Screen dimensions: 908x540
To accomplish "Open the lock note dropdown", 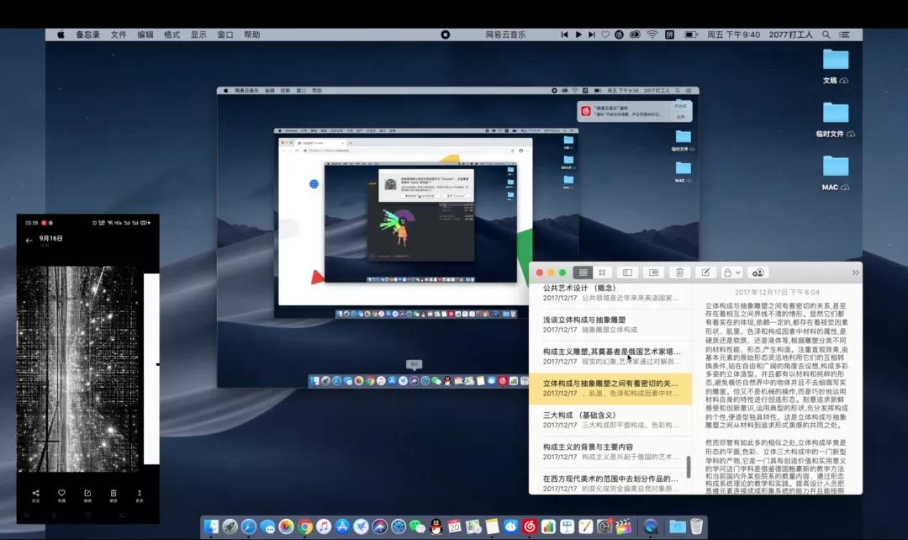I will [x=731, y=273].
